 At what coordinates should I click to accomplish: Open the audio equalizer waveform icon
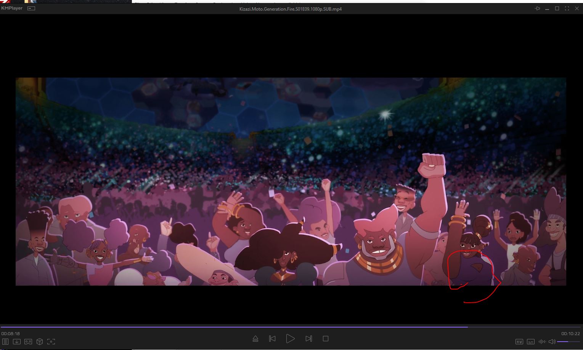point(542,342)
